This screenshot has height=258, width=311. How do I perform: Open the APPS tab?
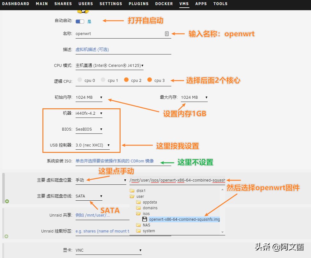[x=201, y=4]
